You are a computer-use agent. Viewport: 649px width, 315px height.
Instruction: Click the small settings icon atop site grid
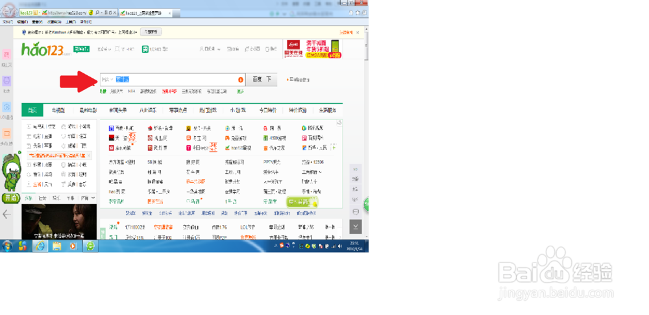coord(339,122)
